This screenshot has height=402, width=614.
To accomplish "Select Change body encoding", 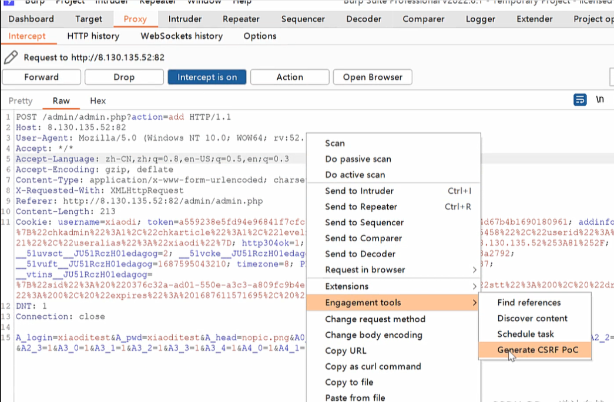I will (394, 335).
